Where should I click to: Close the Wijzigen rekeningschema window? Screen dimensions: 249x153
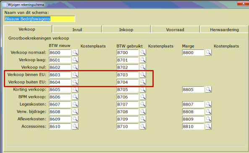pos(243,3)
